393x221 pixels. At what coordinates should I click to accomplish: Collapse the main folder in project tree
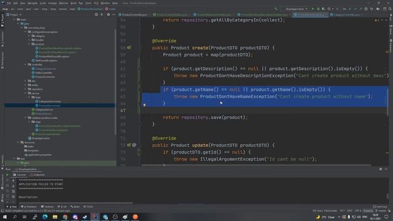click(x=15, y=19)
